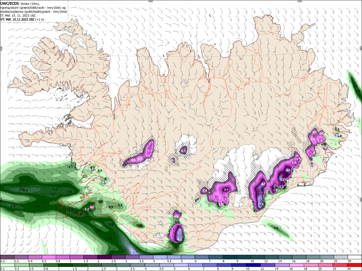The width and height of the screenshot is (362, 271).
Task: Click the '1.6' value on the map
Action: pyautogui.click(x=294, y=163)
